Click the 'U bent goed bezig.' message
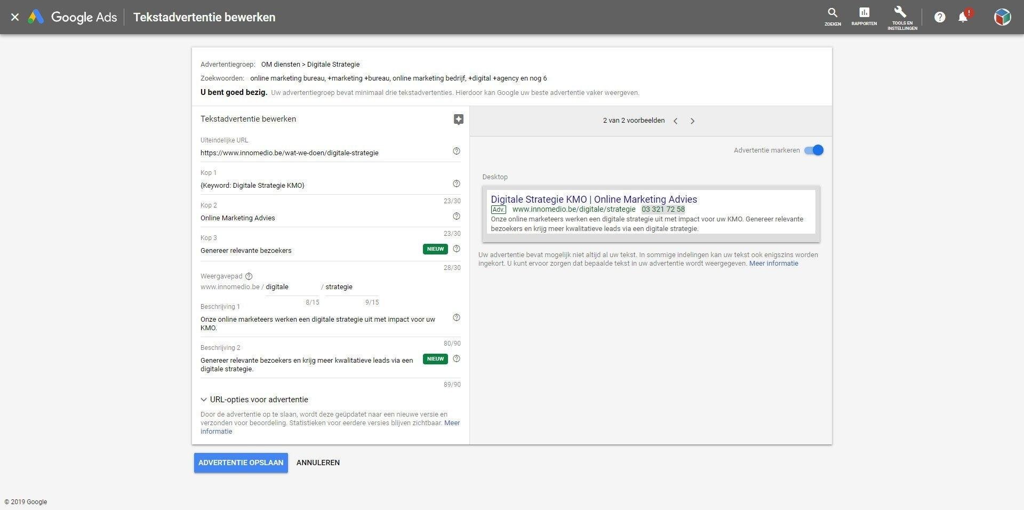The image size is (1024, 510). (234, 92)
